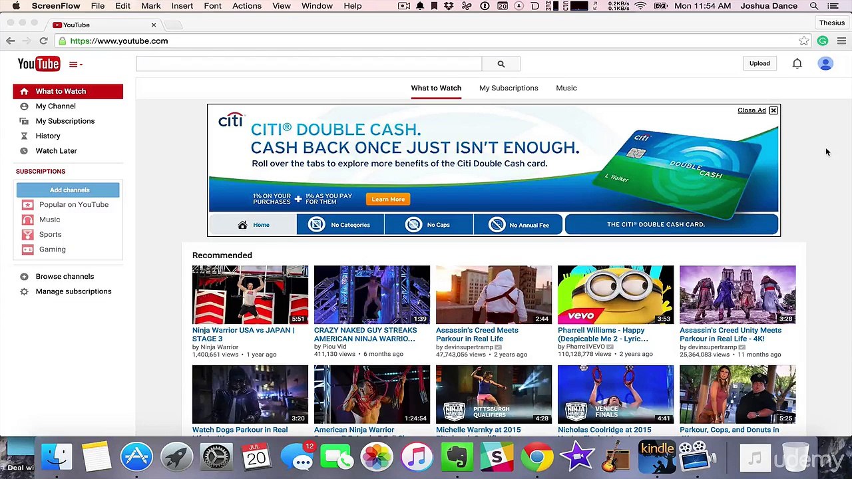Click Assassin's Creed Unity Meets Parkour title

pyautogui.click(x=730, y=334)
